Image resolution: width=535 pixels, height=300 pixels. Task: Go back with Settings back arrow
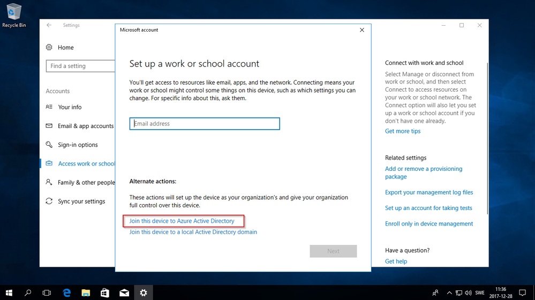tap(49, 25)
